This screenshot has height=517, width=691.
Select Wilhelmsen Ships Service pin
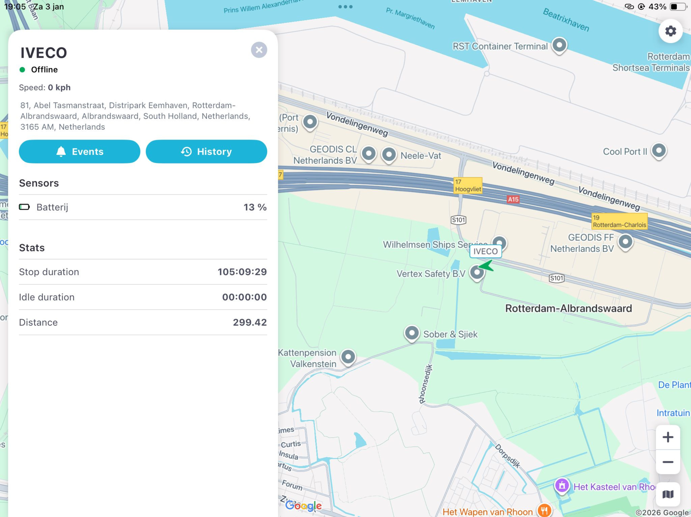(499, 242)
